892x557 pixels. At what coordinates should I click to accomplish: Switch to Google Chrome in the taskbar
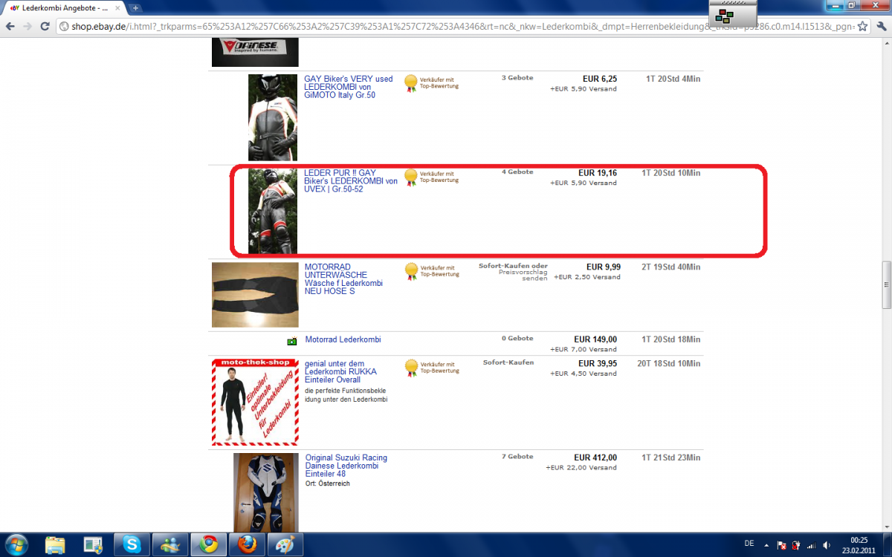click(209, 544)
